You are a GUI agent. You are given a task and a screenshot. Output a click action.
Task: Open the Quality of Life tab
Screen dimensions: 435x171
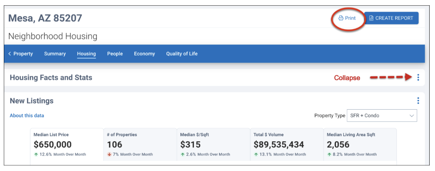(182, 54)
